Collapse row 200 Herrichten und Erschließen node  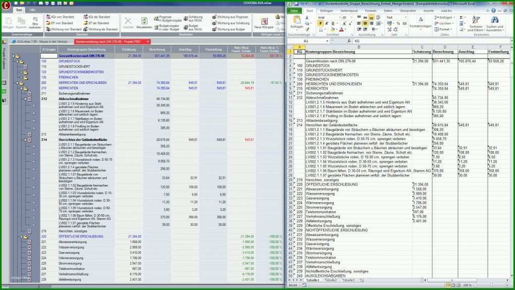point(17,83)
